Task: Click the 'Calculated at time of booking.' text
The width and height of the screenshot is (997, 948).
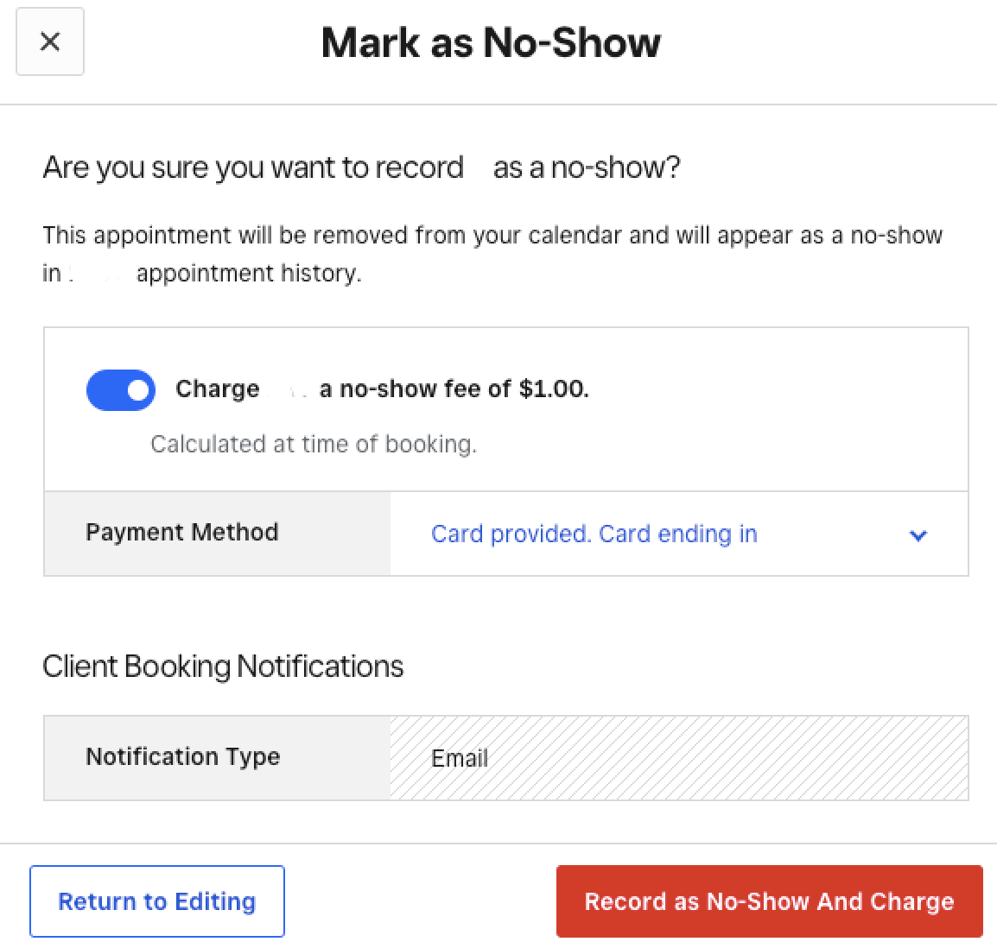Action: tap(314, 444)
